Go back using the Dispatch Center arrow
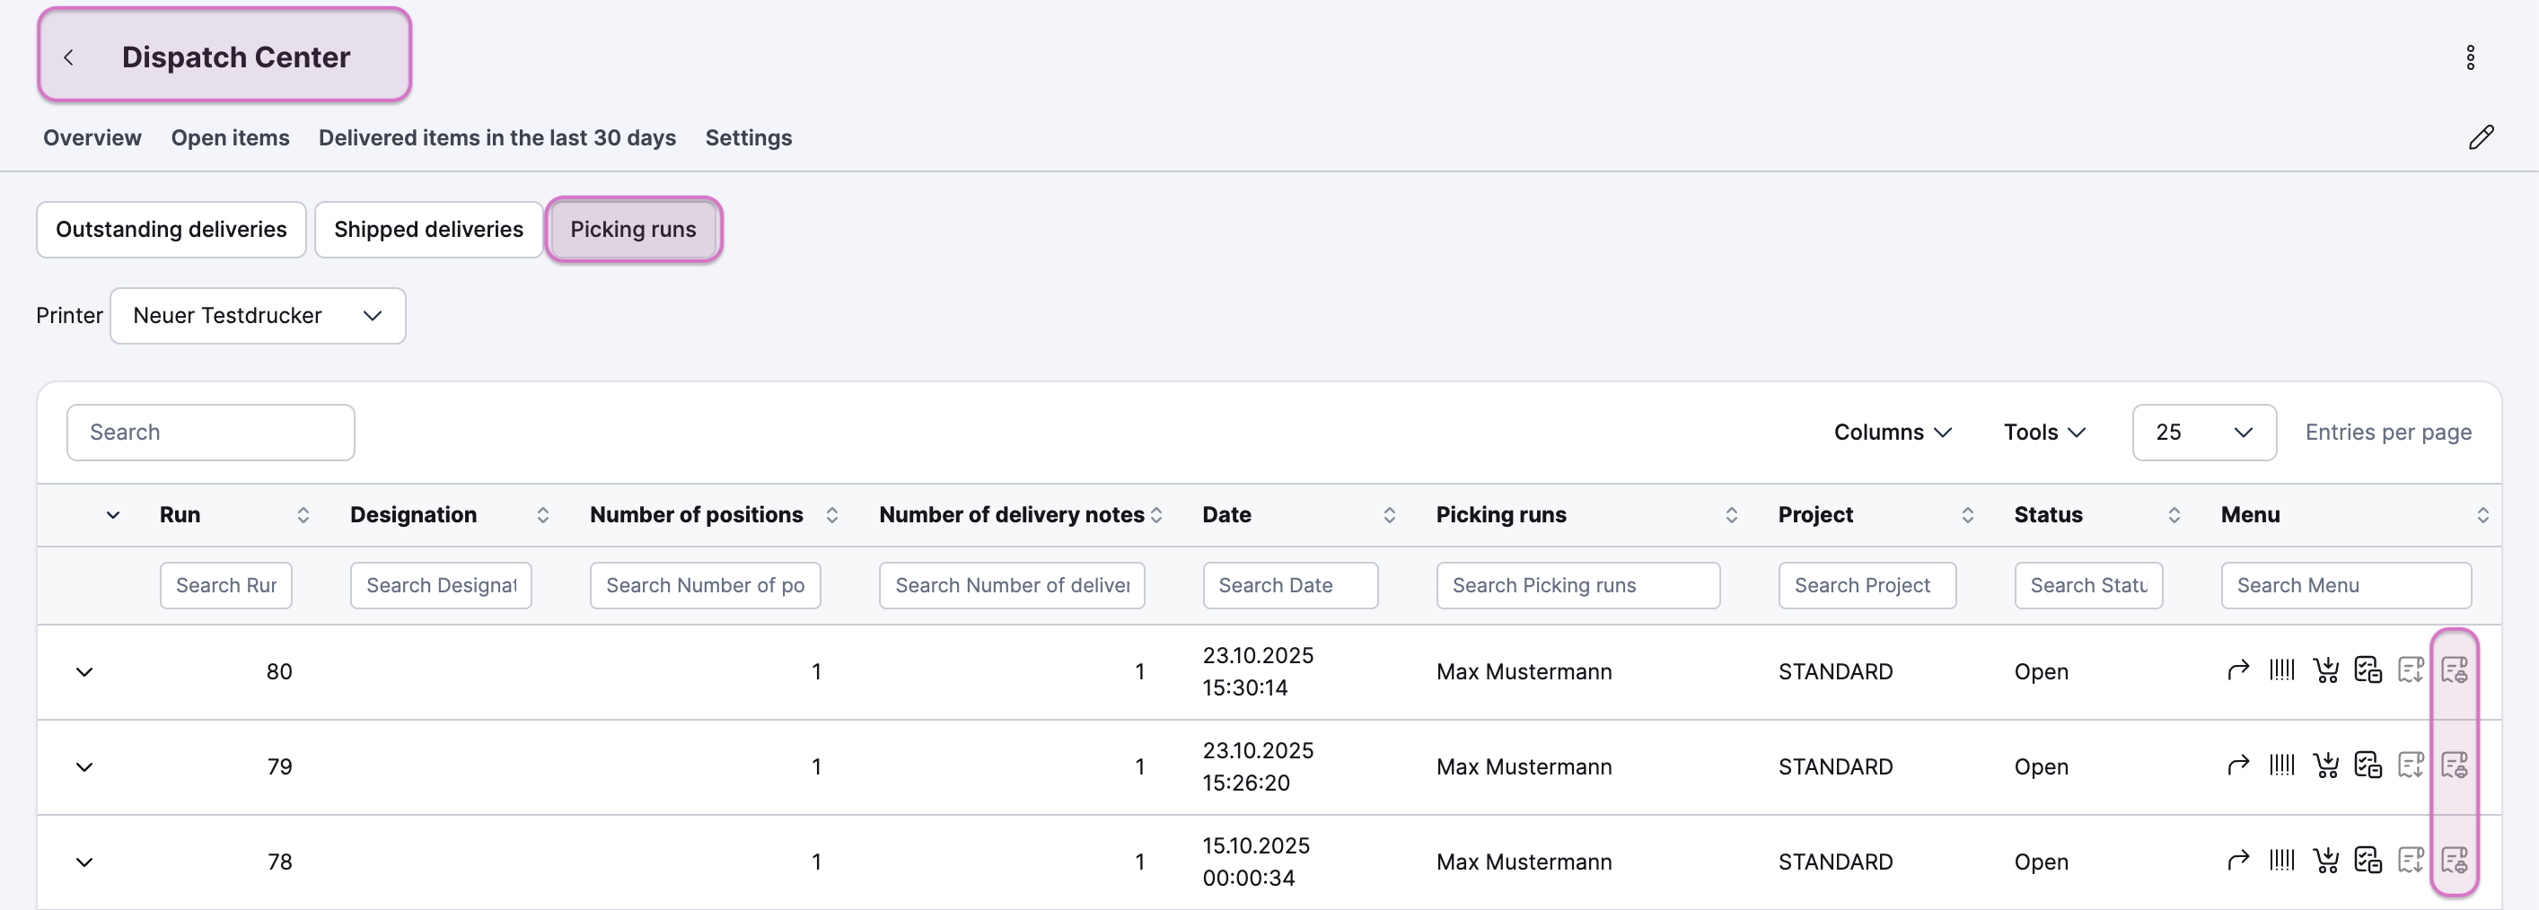Image resolution: width=2539 pixels, height=910 pixels. pos(69,58)
